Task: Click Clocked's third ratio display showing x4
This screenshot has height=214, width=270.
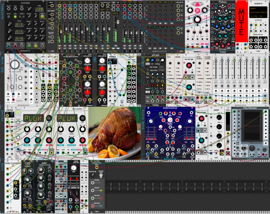Action: pos(19,38)
